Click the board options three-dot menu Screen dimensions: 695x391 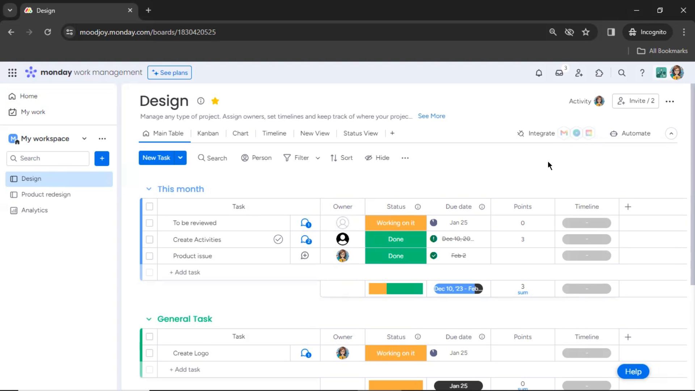[x=669, y=101]
